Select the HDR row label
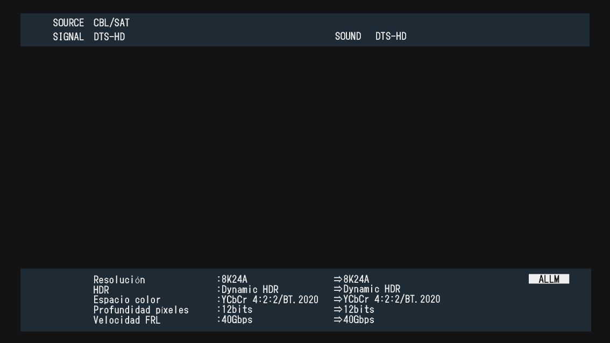 click(101, 290)
